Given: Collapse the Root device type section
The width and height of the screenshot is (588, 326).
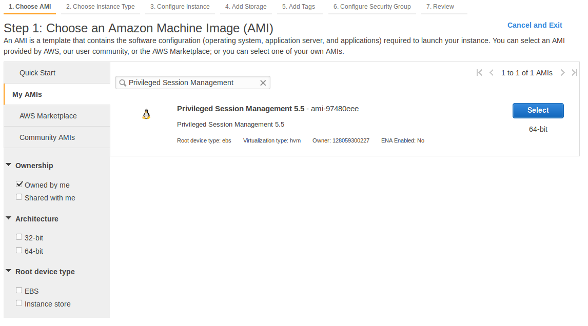Looking at the screenshot, I should coord(9,271).
